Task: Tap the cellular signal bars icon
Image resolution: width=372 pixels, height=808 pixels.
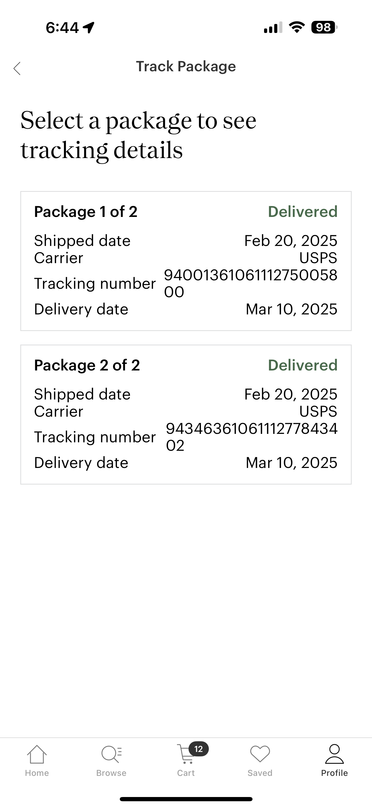Action: (273, 27)
